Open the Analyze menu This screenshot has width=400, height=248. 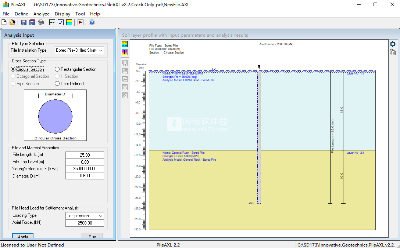[41, 14]
